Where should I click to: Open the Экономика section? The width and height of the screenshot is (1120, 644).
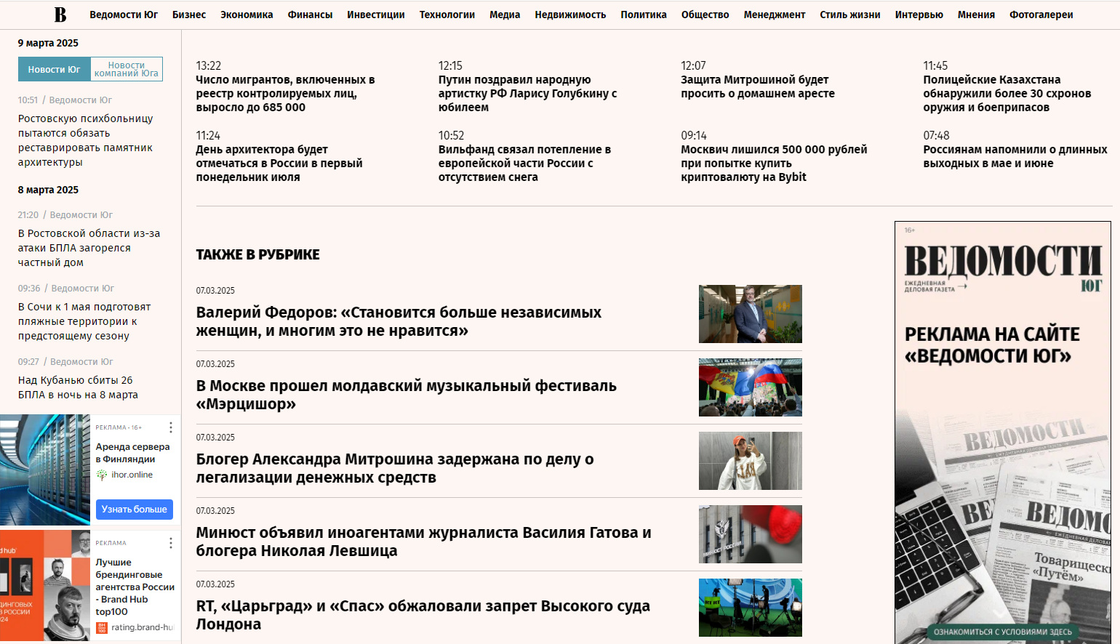(247, 15)
